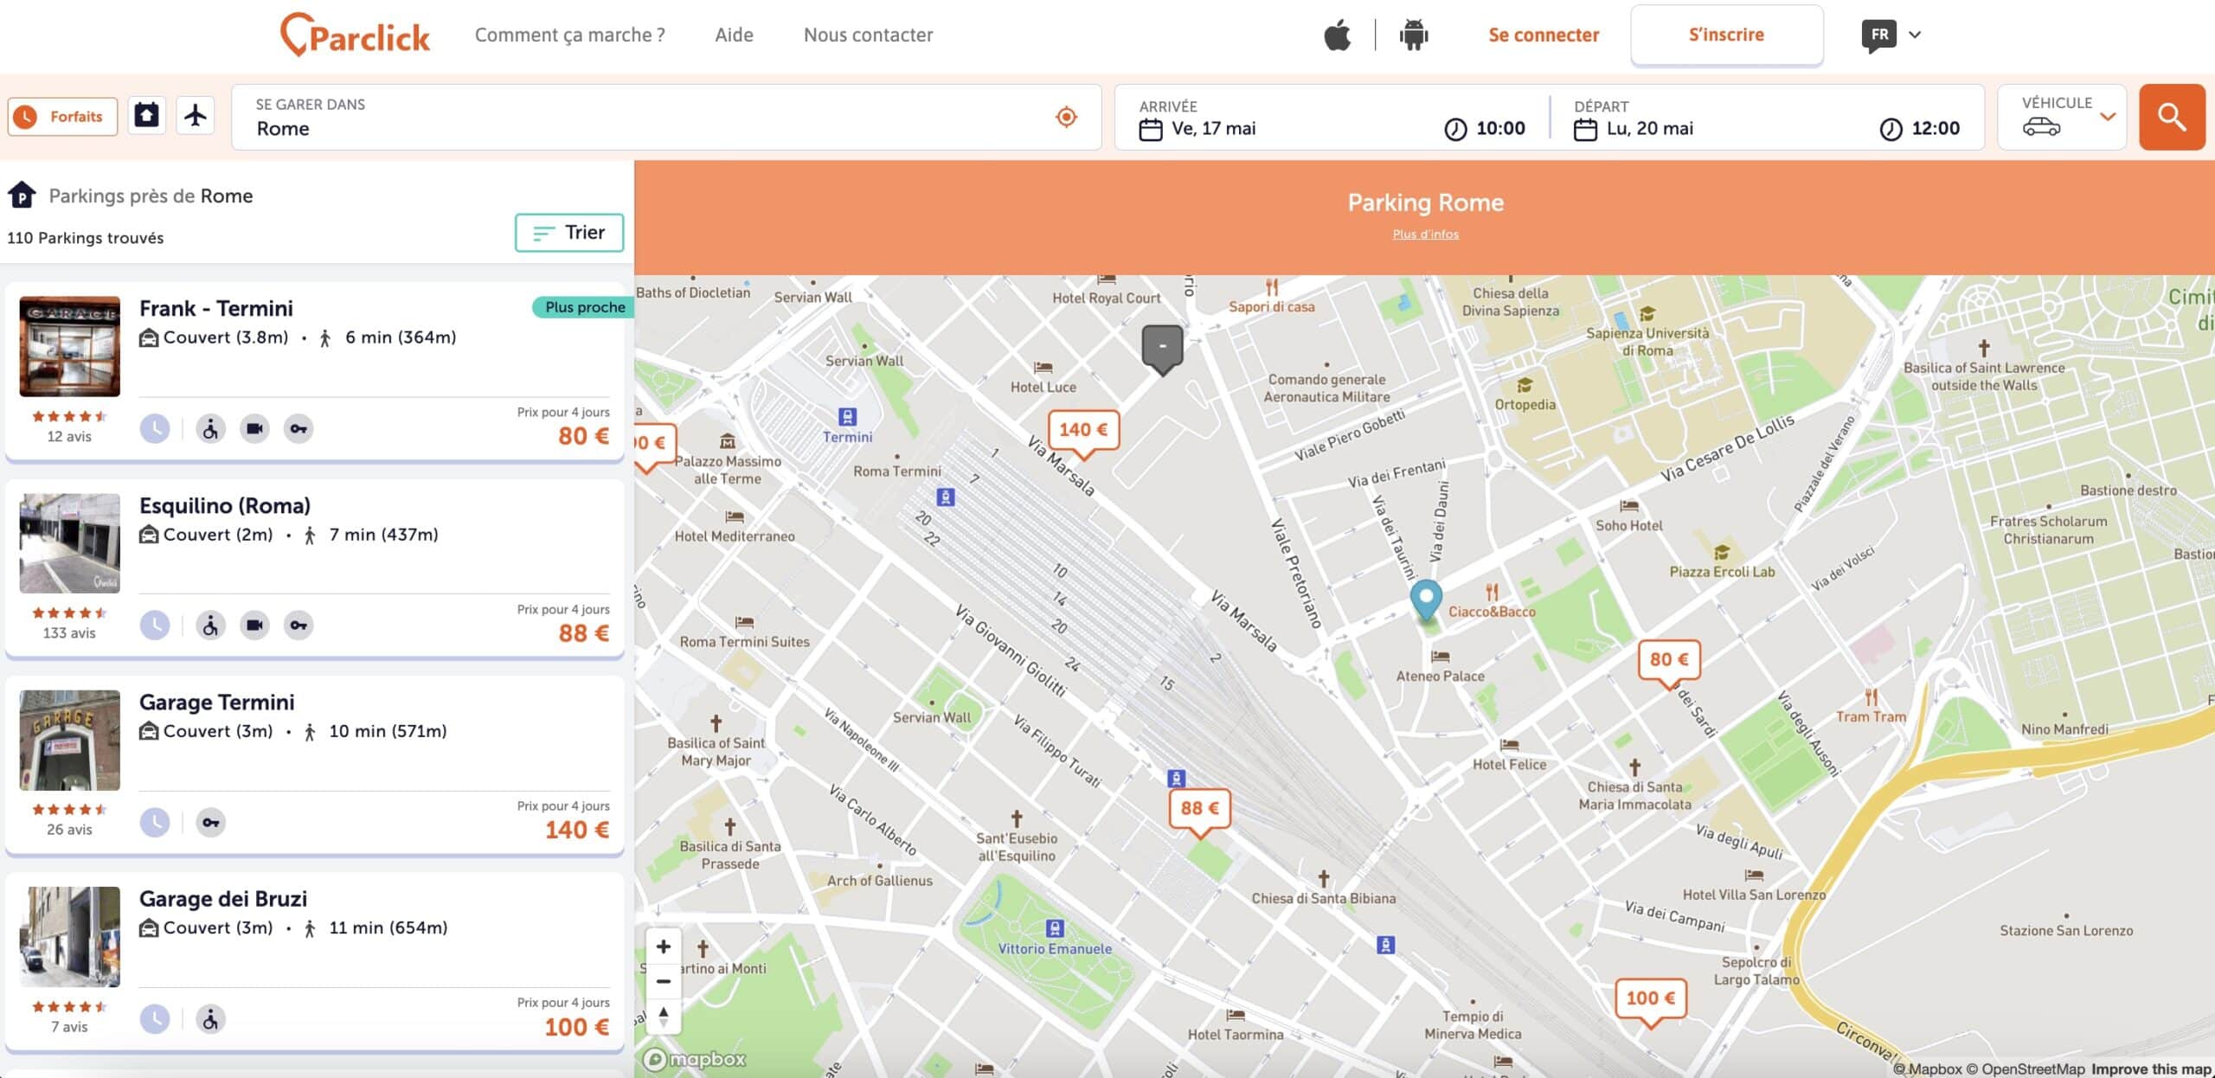Reset map compass bearing
This screenshot has height=1078, width=2215.
pyautogui.click(x=664, y=1016)
